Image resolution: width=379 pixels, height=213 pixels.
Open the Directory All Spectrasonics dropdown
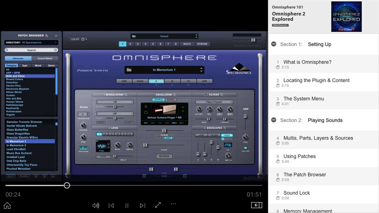point(31,43)
